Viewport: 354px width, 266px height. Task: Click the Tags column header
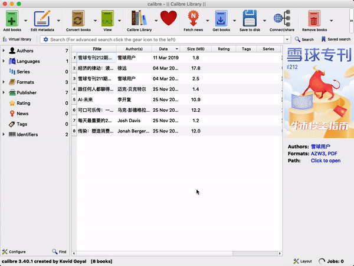[246, 49]
